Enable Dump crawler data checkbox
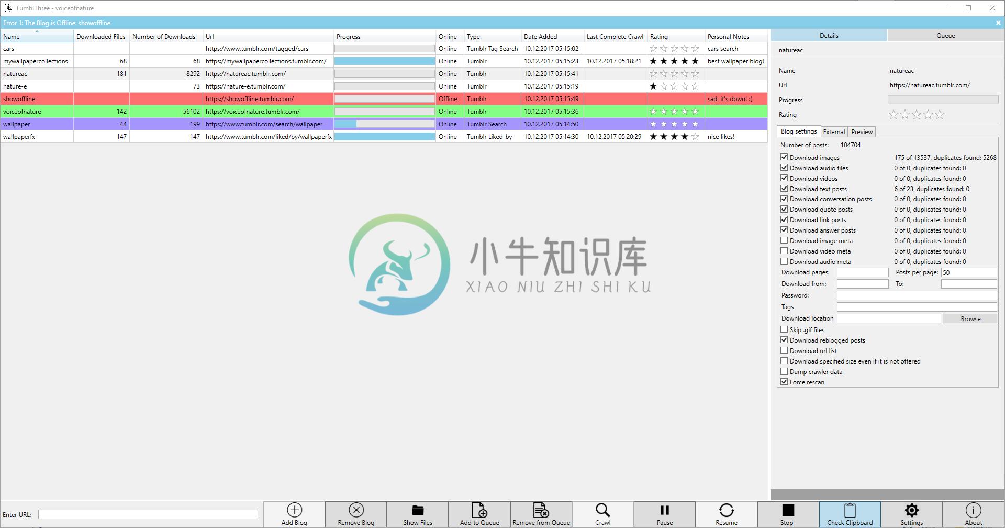The height and width of the screenshot is (528, 1005). (784, 371)
